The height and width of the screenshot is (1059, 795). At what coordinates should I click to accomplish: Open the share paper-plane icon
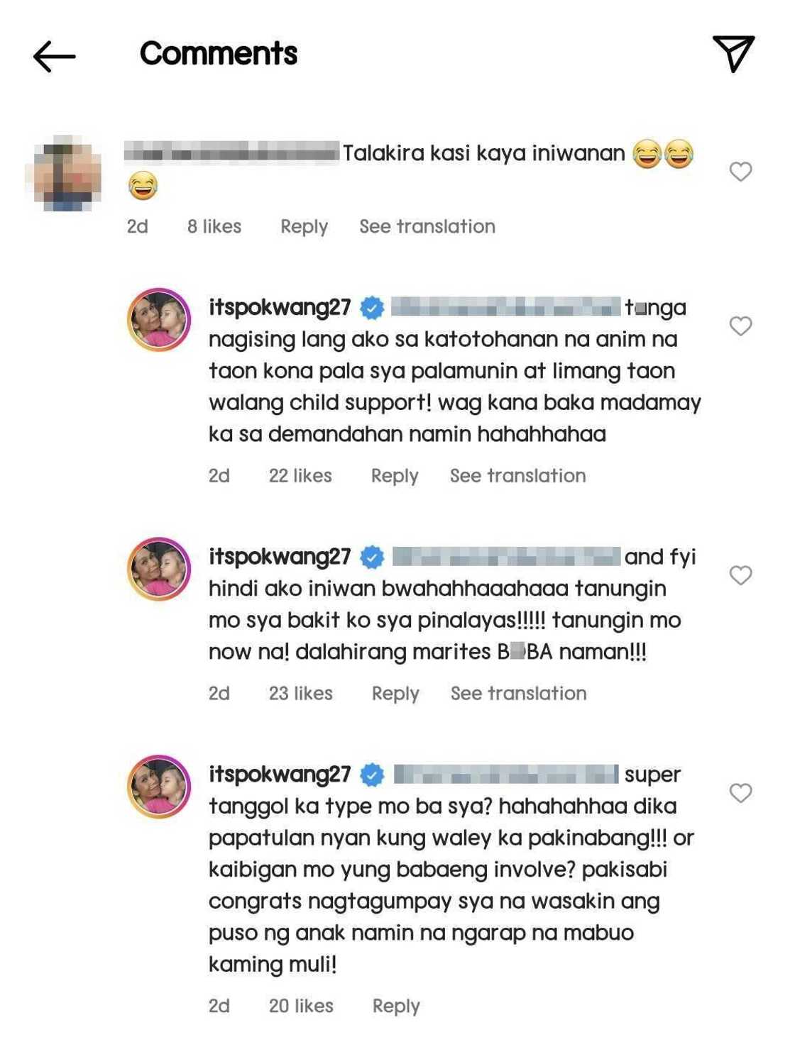click(733, 53)
